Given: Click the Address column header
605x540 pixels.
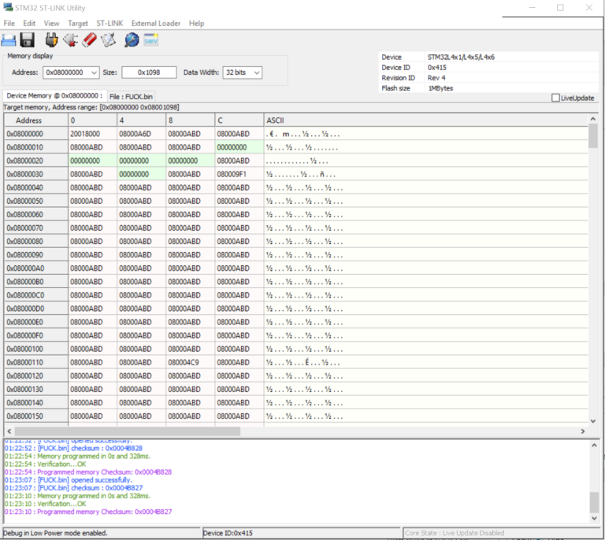Looking at the screenshot, I should 36,120.
